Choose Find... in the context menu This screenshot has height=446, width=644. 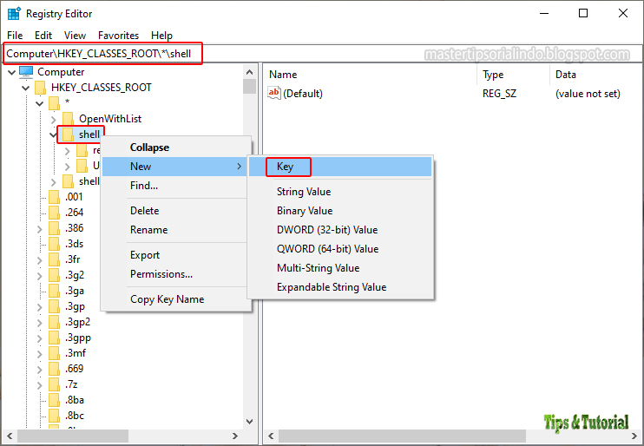tap(176, 185)
